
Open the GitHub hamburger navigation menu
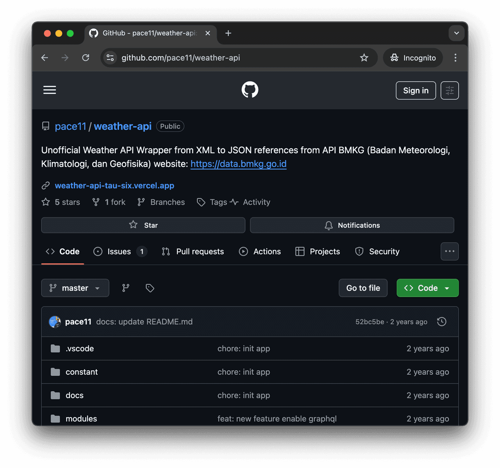(x=50, y=90)
